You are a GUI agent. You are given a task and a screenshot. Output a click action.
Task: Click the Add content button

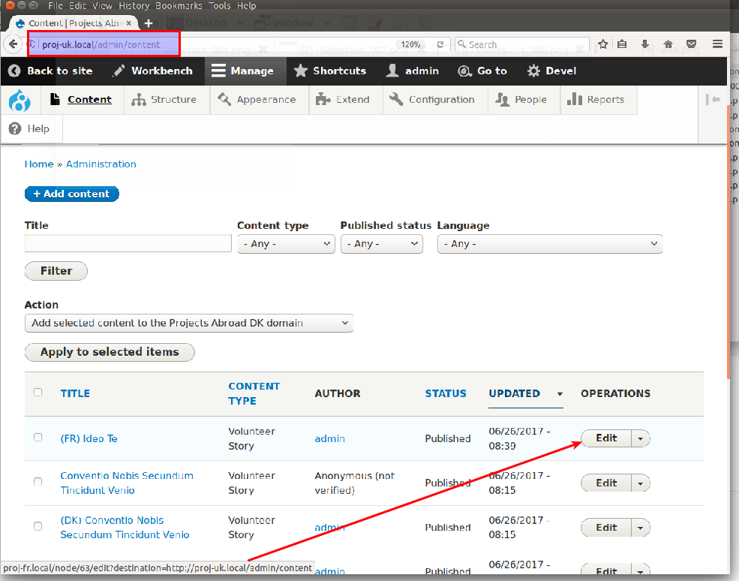[71, 194]
